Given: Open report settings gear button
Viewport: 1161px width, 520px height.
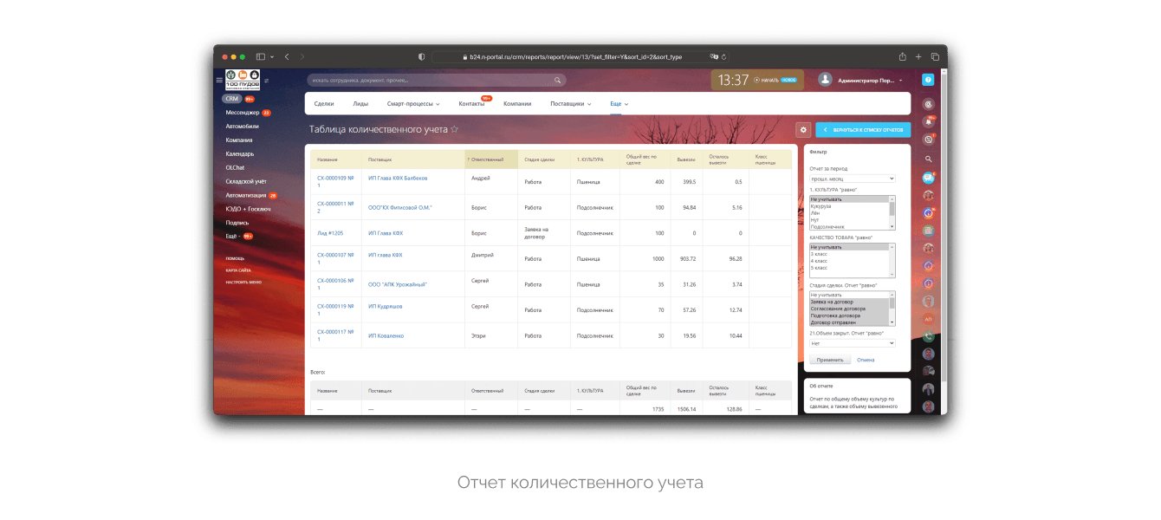Looking at the screenshot, I should pyautogui.click(x=803, y=130).
